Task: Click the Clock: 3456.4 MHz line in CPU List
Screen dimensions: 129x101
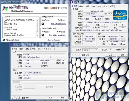Action: click(x=10, y=24)
